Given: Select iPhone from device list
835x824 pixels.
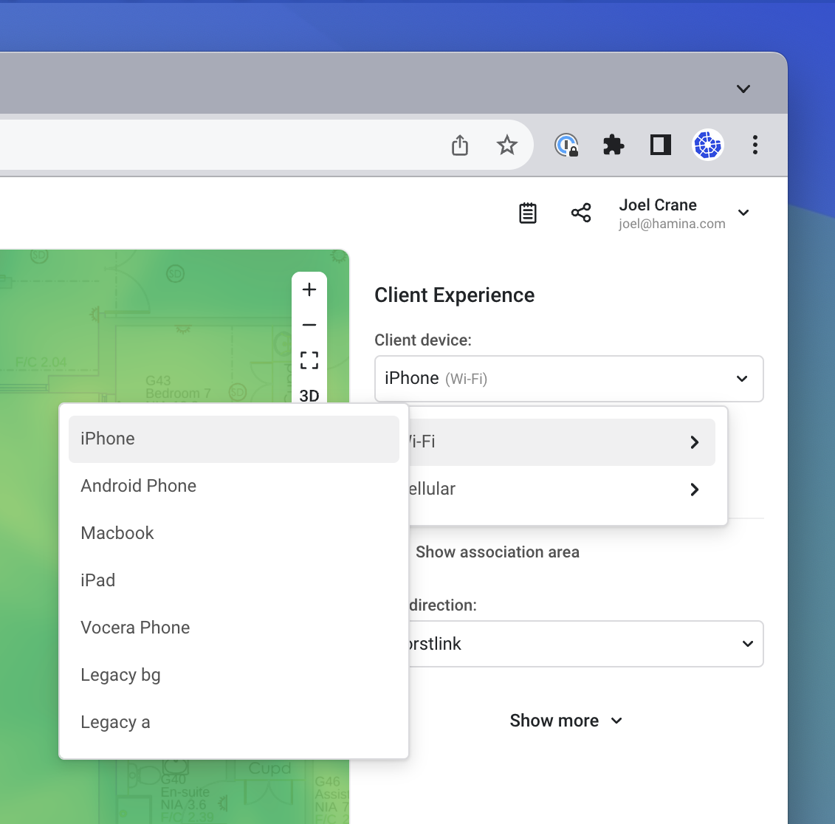Looking at the screenshot, I should coord(234,439).
